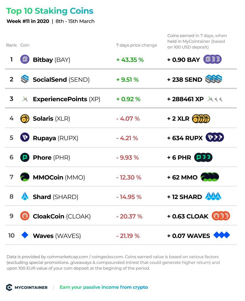This screenshot has width=245, height=301.
Task: Click the + 288461 XP earned value
Action: (185, 99)
